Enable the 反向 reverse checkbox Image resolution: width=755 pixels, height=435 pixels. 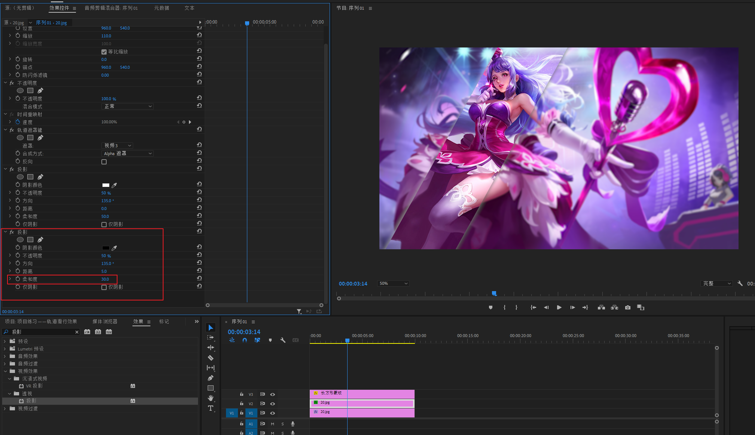click(104, 162)
